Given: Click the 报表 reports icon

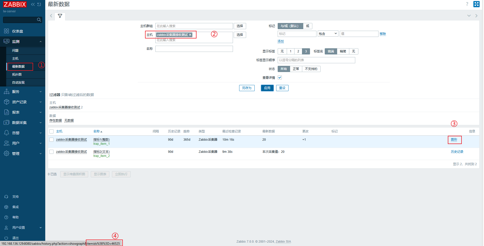Looking at the screenshot, I should [6, 112].
